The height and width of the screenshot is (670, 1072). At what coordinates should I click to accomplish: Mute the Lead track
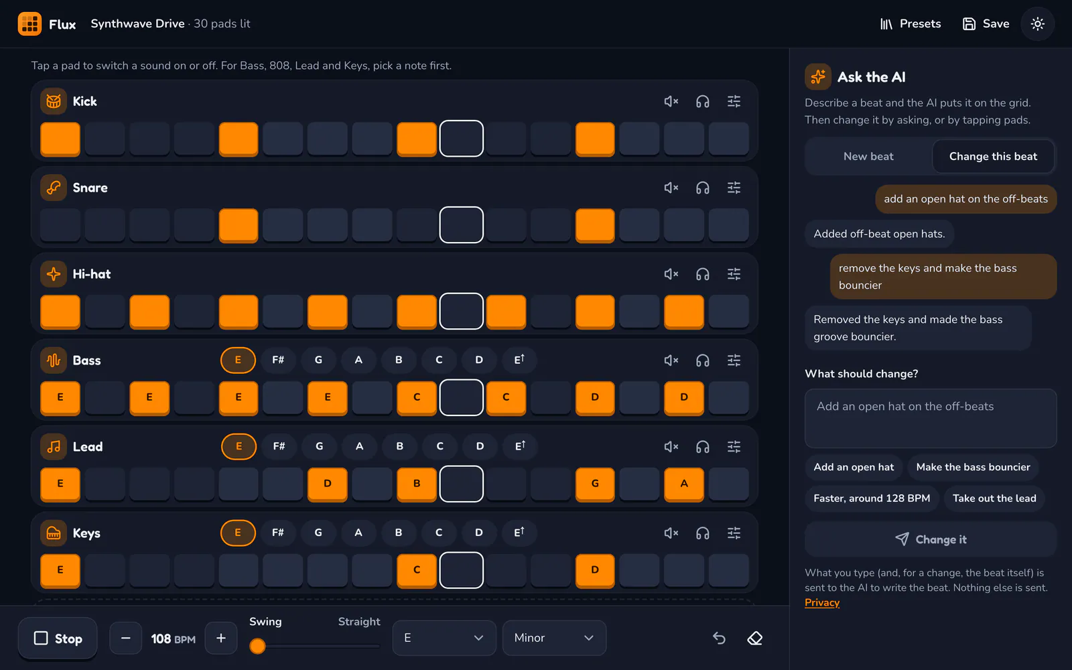(671, 447)
